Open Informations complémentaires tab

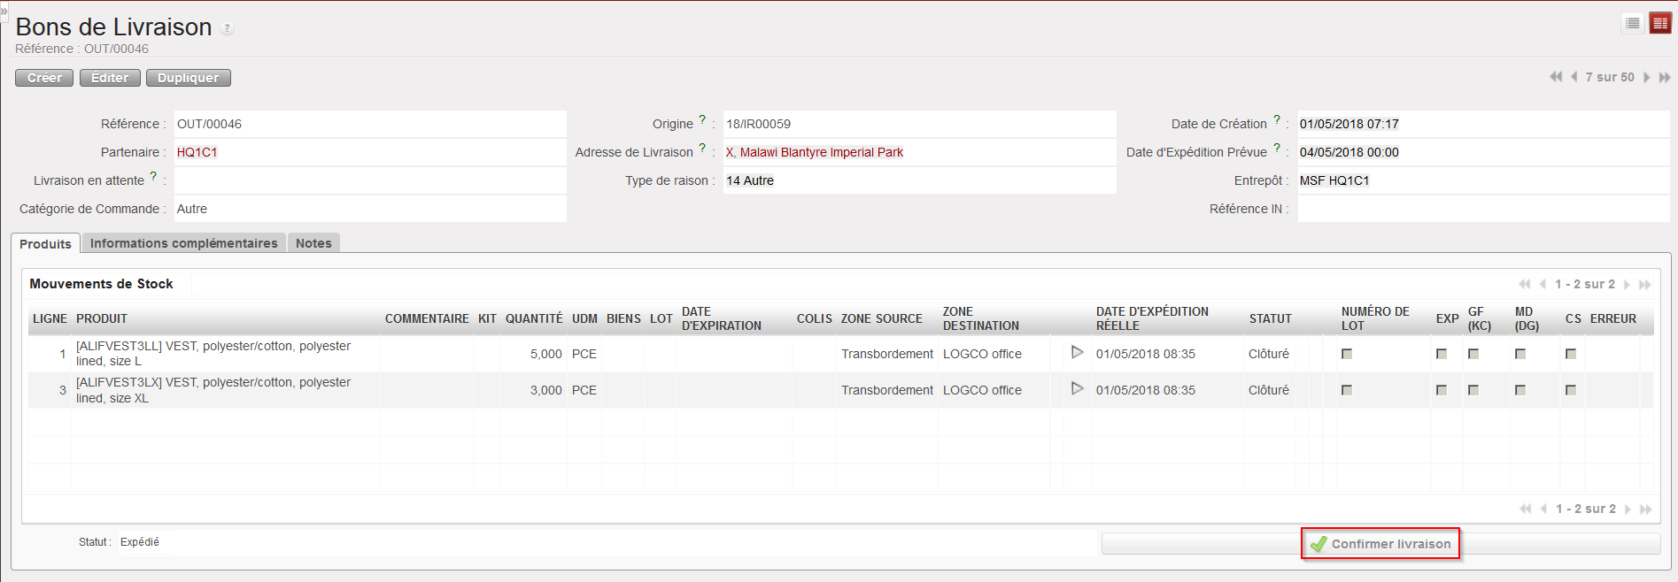coord(183,243)
